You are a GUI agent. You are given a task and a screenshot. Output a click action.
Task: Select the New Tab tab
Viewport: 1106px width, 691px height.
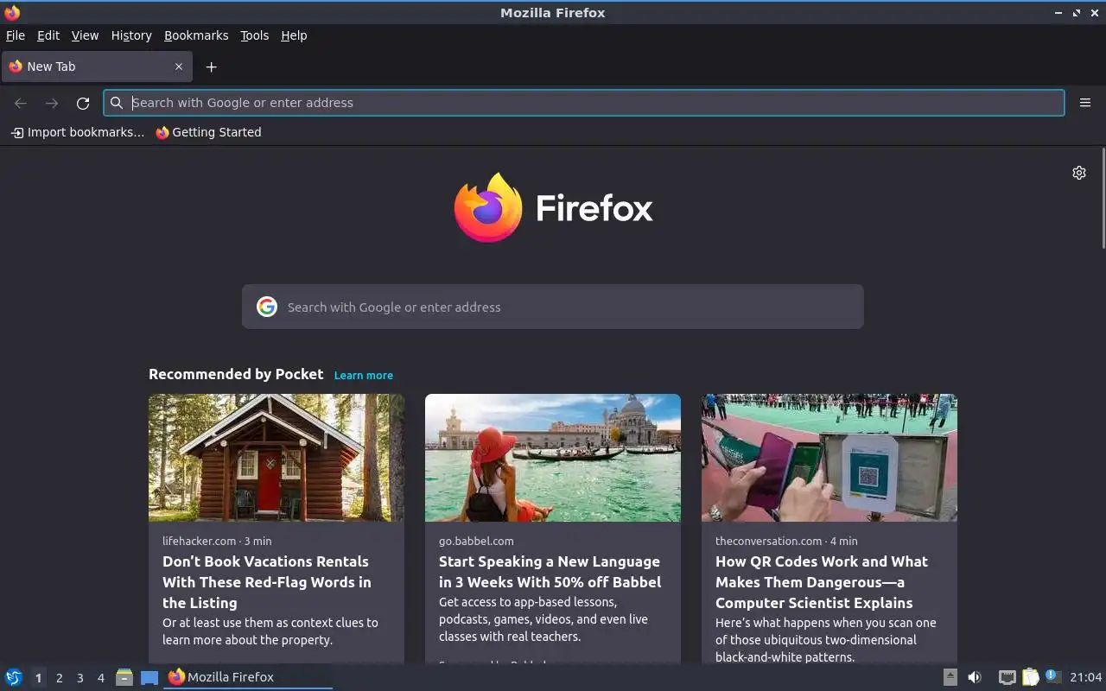(97, 67)
